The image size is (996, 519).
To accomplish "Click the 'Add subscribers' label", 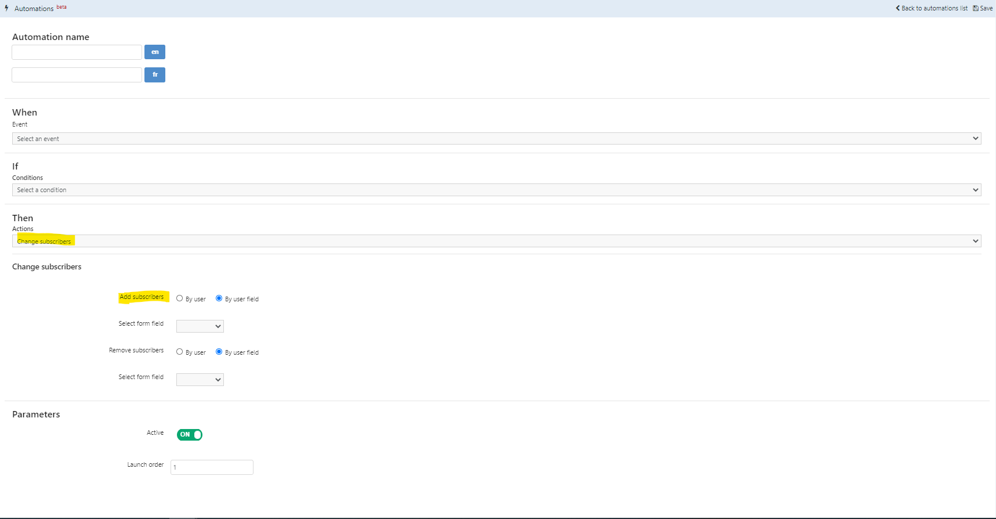I will pyautogui.click(x=142, y=297).
